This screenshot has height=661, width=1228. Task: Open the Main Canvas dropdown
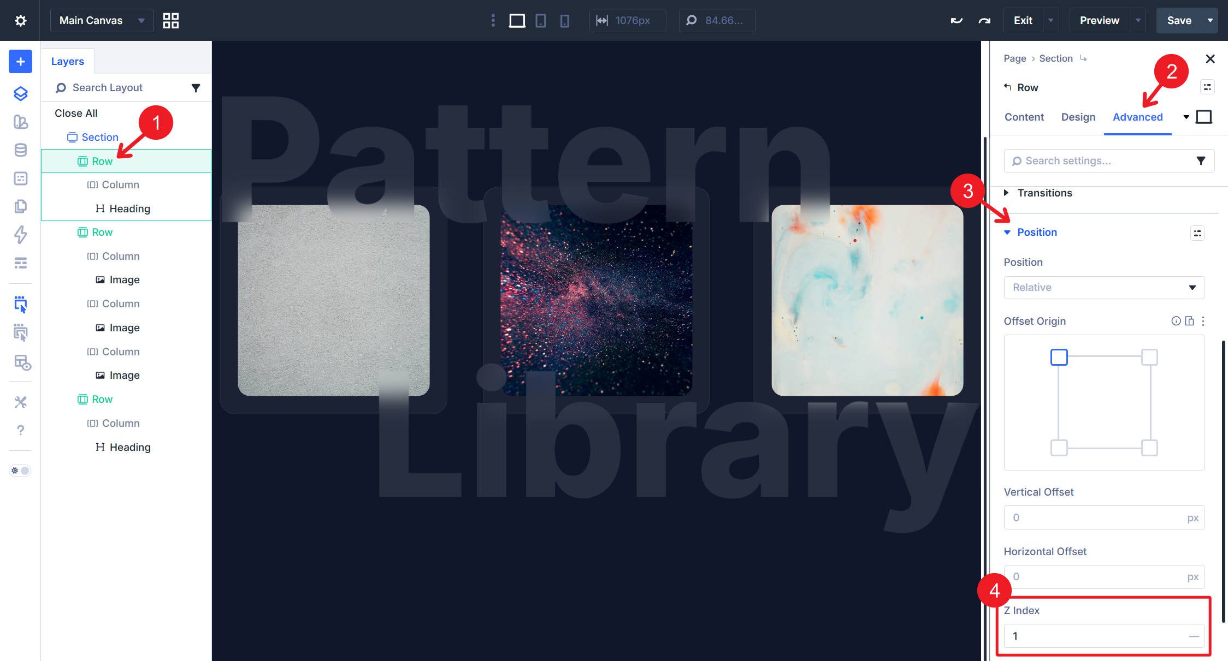coord(102,21)
